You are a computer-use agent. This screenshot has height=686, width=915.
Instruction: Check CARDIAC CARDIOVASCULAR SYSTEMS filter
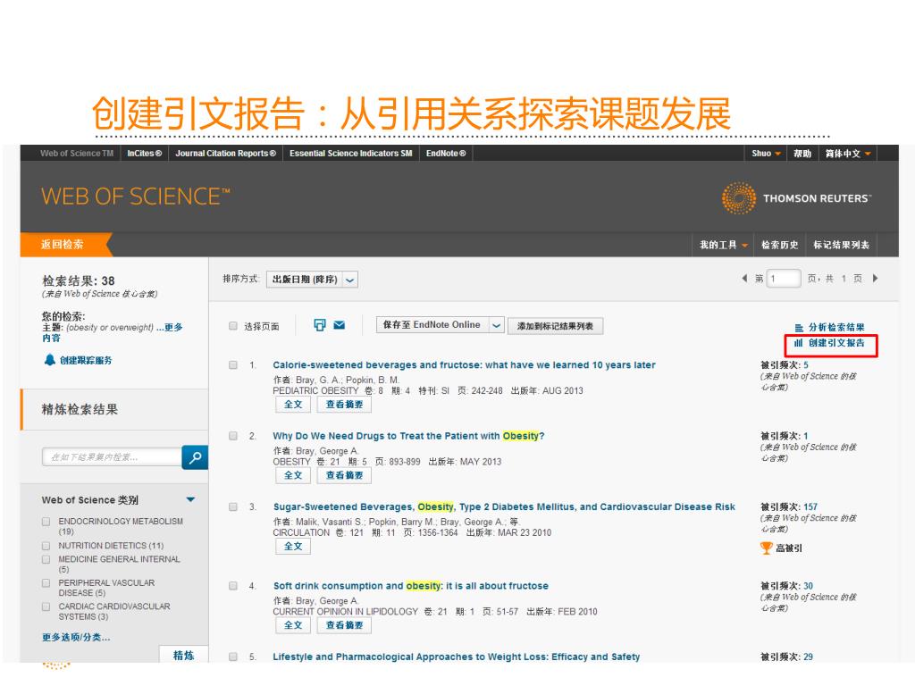(46, 607)
